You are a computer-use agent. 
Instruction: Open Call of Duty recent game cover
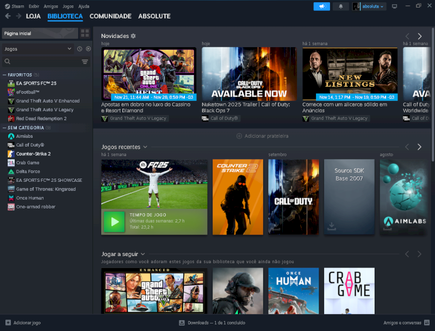click(294, 197)
